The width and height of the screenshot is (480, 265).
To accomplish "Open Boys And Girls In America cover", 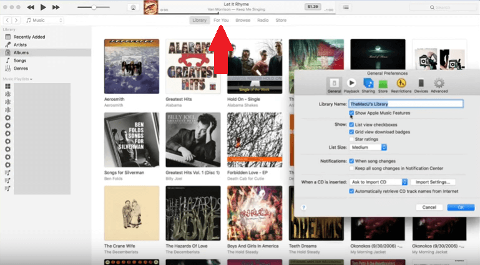I will tap(255, 213).
